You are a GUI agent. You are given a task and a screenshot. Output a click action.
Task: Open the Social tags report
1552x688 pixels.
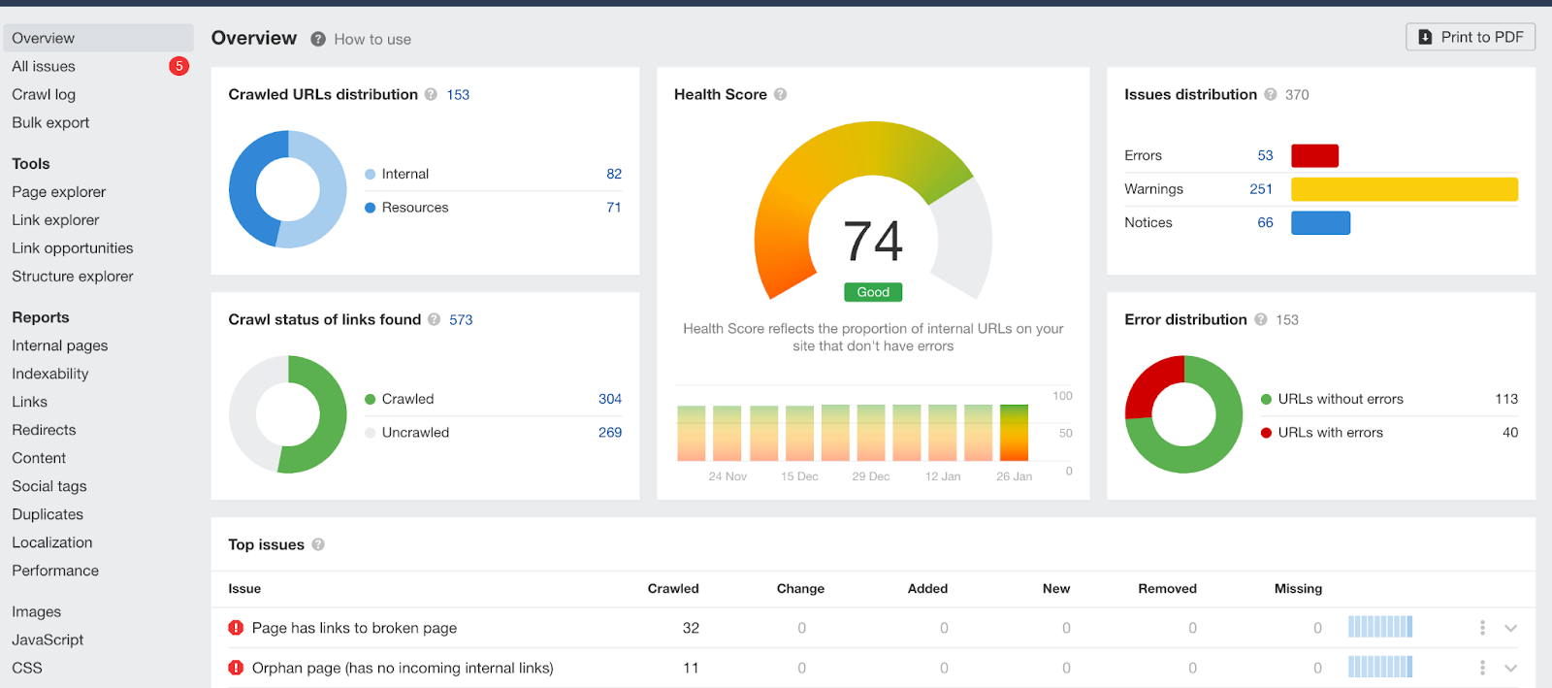tap(49, 486)
